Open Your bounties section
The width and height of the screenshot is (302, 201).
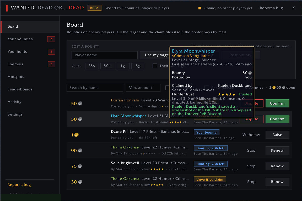coord(30,39)
